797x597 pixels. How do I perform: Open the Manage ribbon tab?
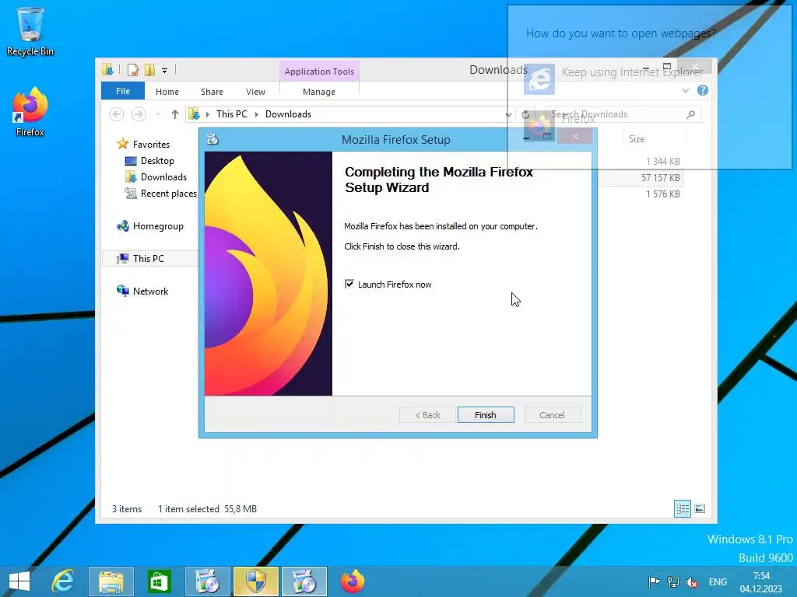coord(318,92)
